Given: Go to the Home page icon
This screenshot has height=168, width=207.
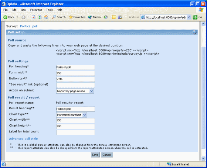Looking at the screenshot, I should click(46, 17).
